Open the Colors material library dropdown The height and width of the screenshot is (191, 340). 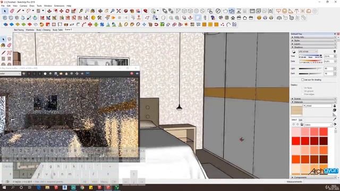point(318,125)
